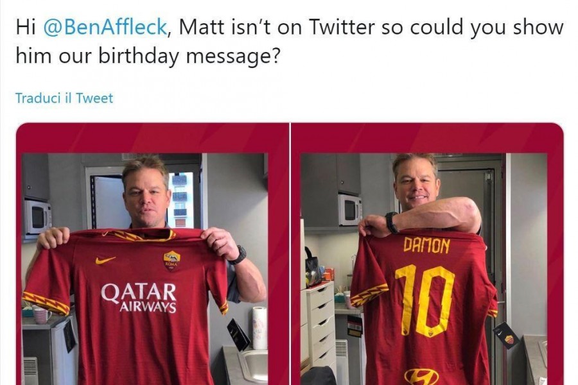Click the microwave in the right photo
Screen dimensions: 578x385
[x=350, y=210]
